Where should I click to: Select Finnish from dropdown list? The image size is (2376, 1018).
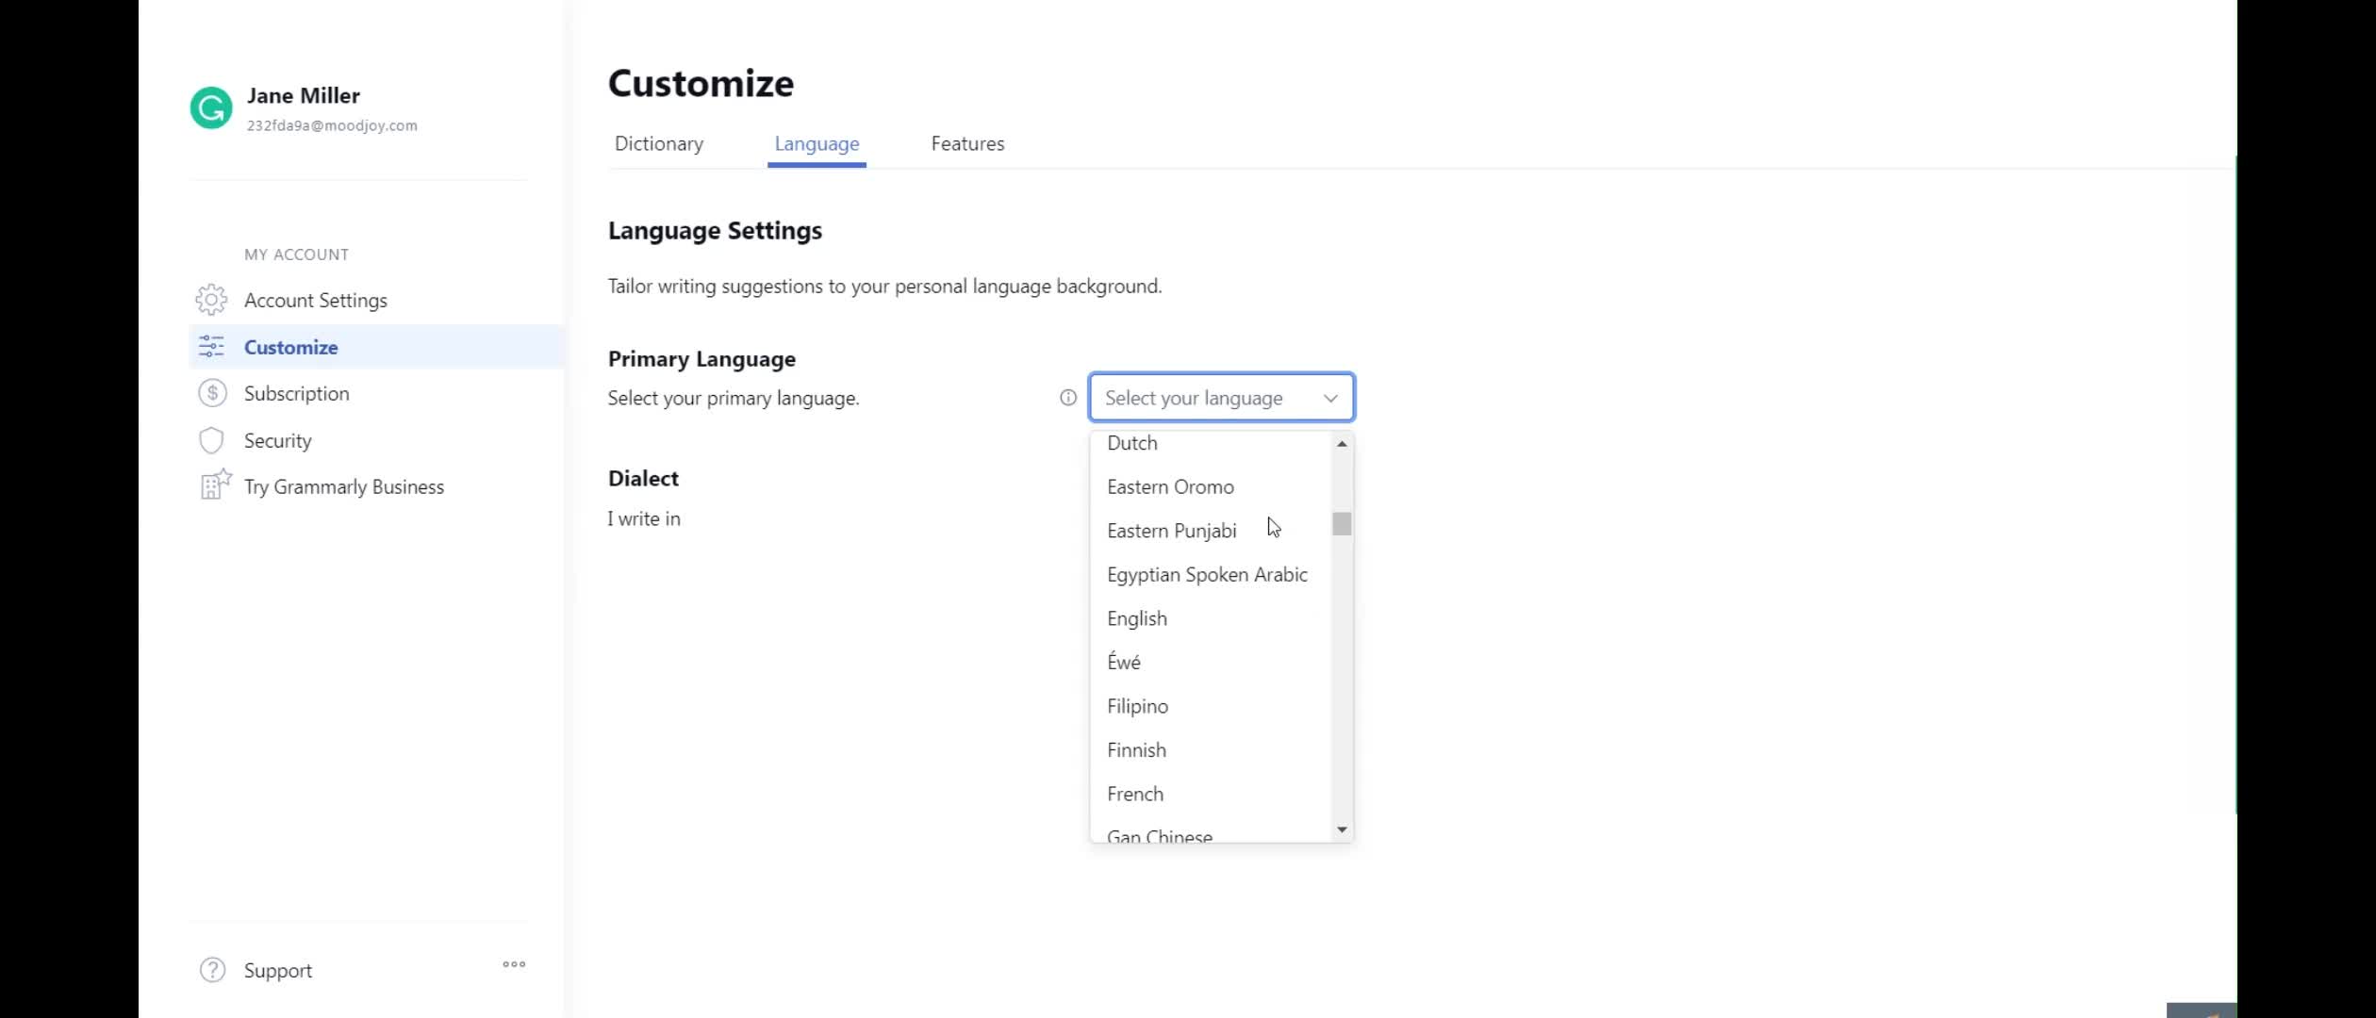[x=1136, y=750]
